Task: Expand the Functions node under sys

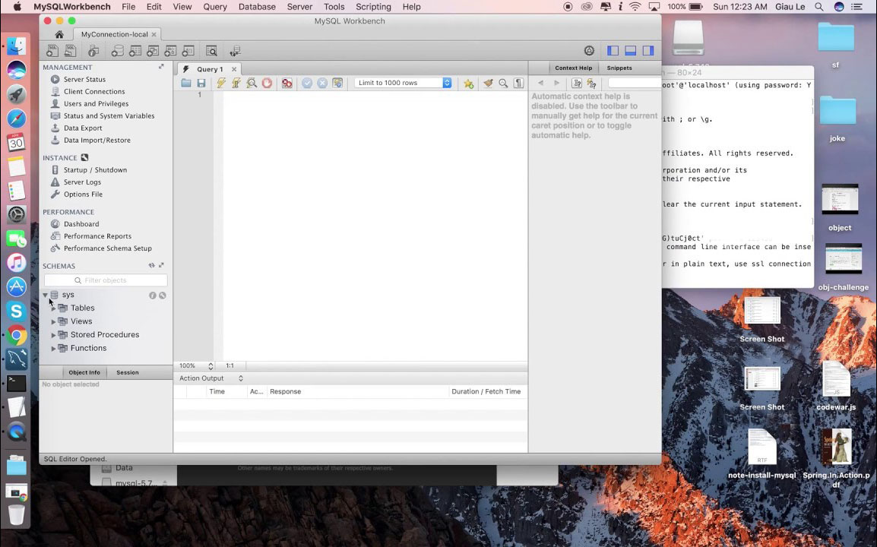Action: (x=54, y=349)
